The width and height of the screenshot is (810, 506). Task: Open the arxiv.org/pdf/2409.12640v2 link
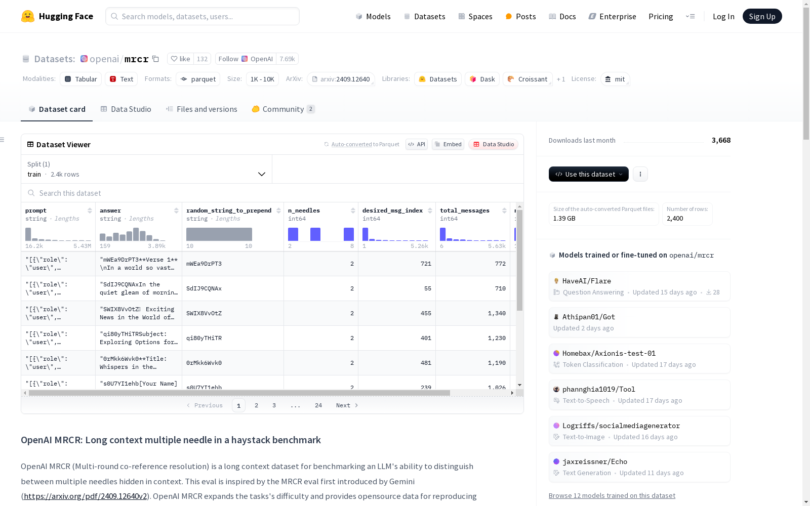(85, 496)
